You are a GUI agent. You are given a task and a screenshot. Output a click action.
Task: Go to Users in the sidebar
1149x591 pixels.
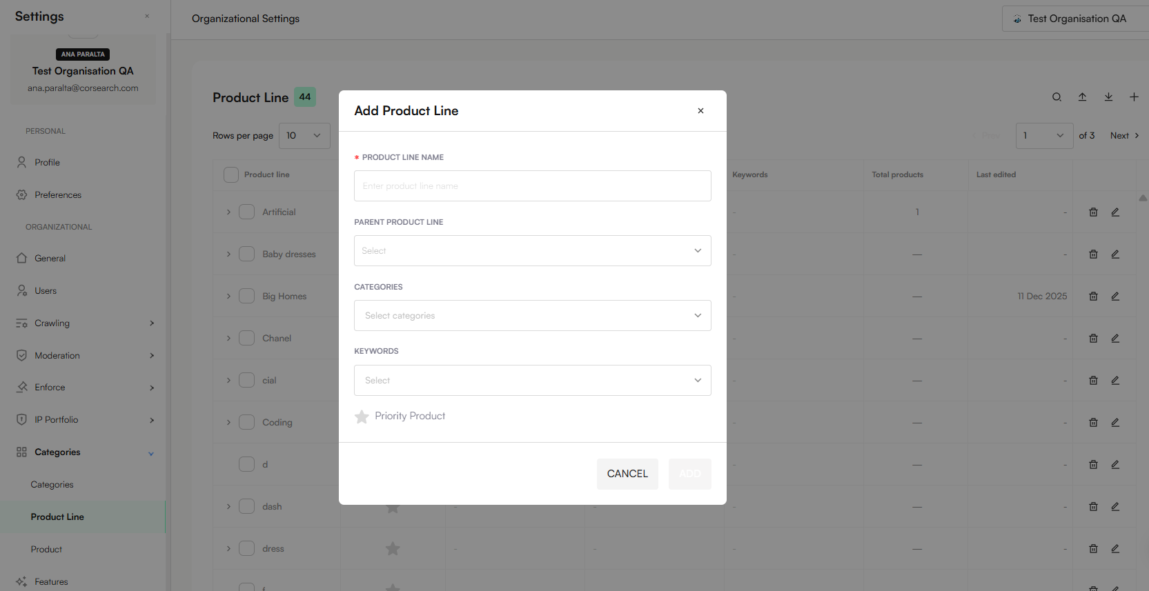46,291
